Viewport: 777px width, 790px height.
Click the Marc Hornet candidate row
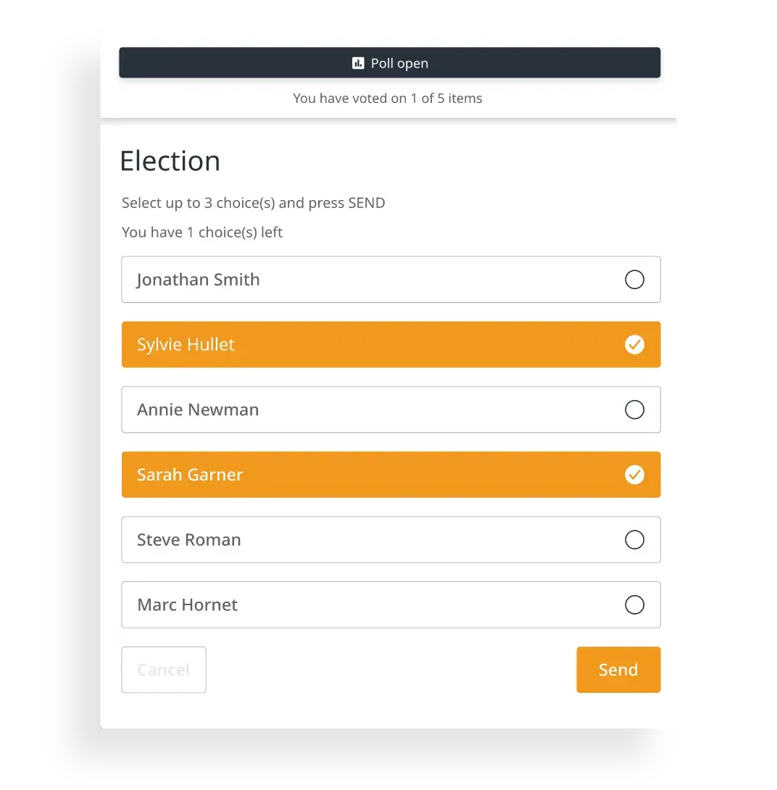391,604
